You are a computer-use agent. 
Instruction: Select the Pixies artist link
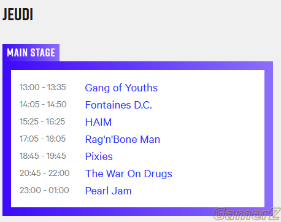(99, 156)
